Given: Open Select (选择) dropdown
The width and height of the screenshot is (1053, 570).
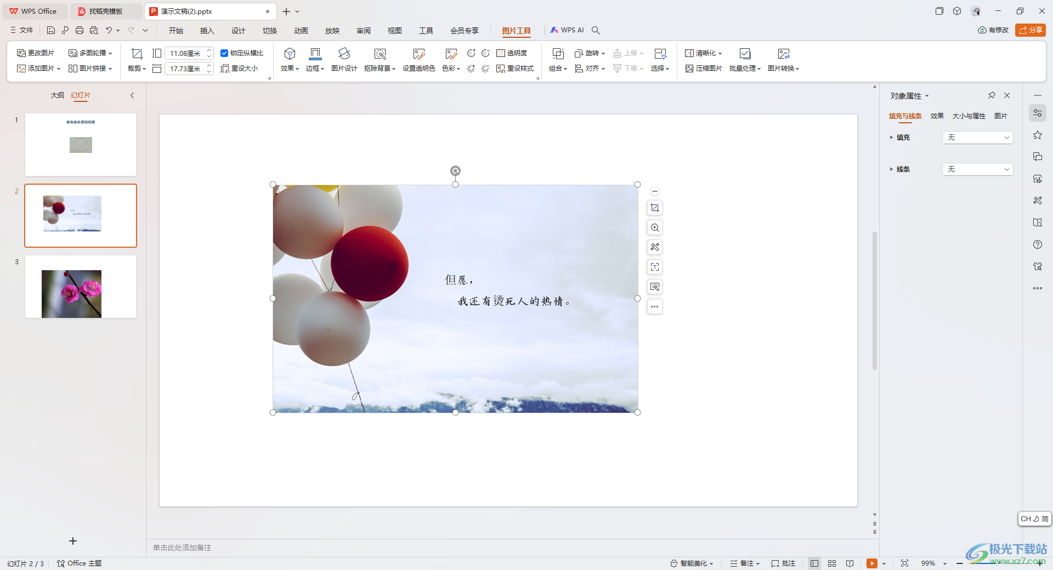Looking at the screenshot, I should (x=660, y=69).
